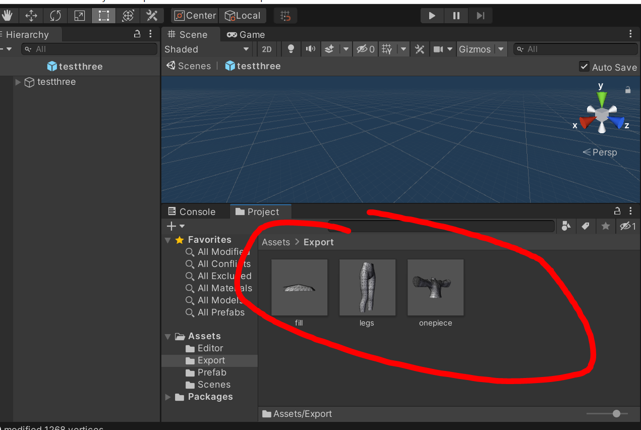Click Scenes breadcrumb in scene view
Viewport: 641px width, 430px height.
tap(189, 66)
